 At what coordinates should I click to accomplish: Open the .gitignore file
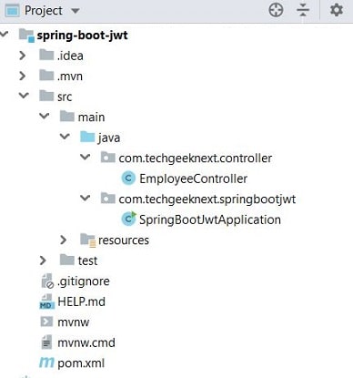[x=84, y=281]
